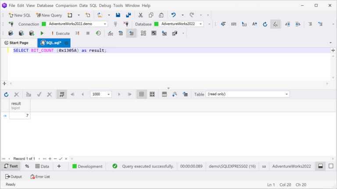Open the Connection dropdown AdventureWorks2022.demo

click(74, 24)
